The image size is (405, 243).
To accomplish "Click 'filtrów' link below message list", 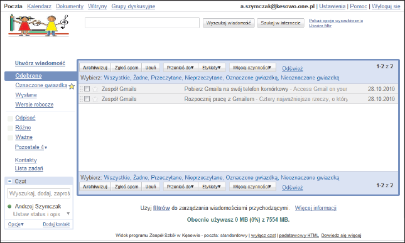I will tap(161, 208).
